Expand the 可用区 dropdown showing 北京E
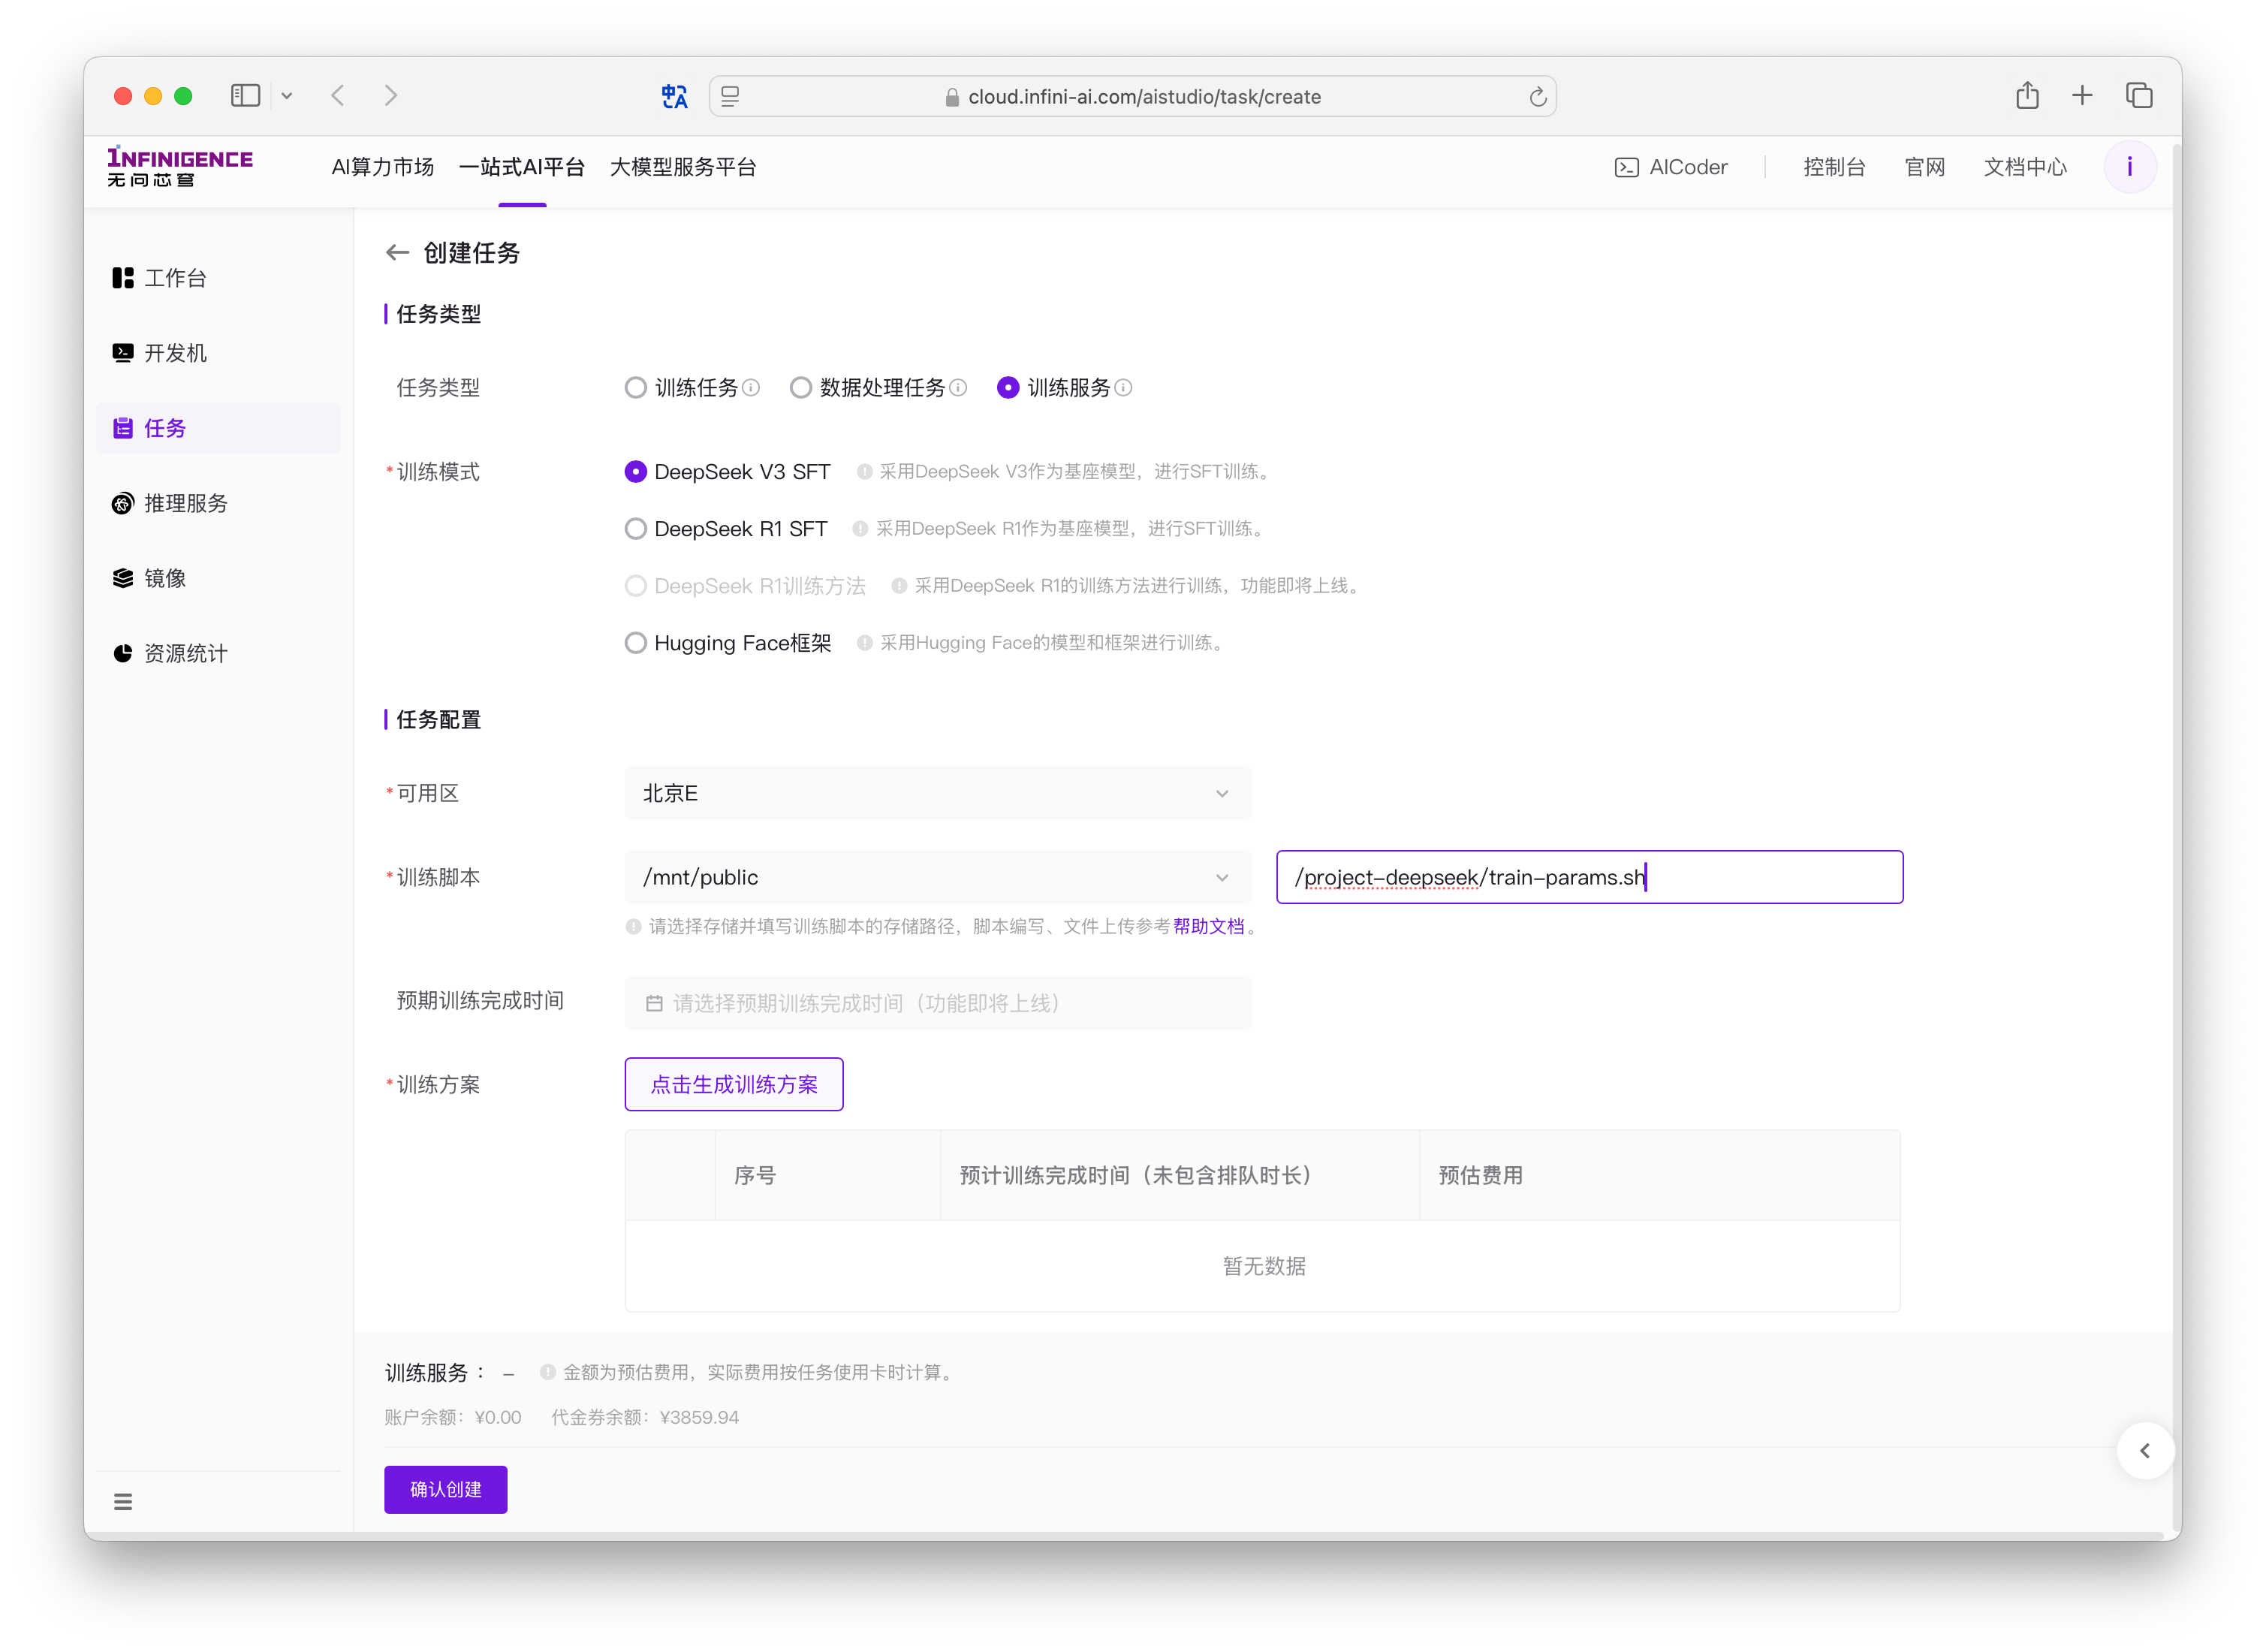 (938, 794)
